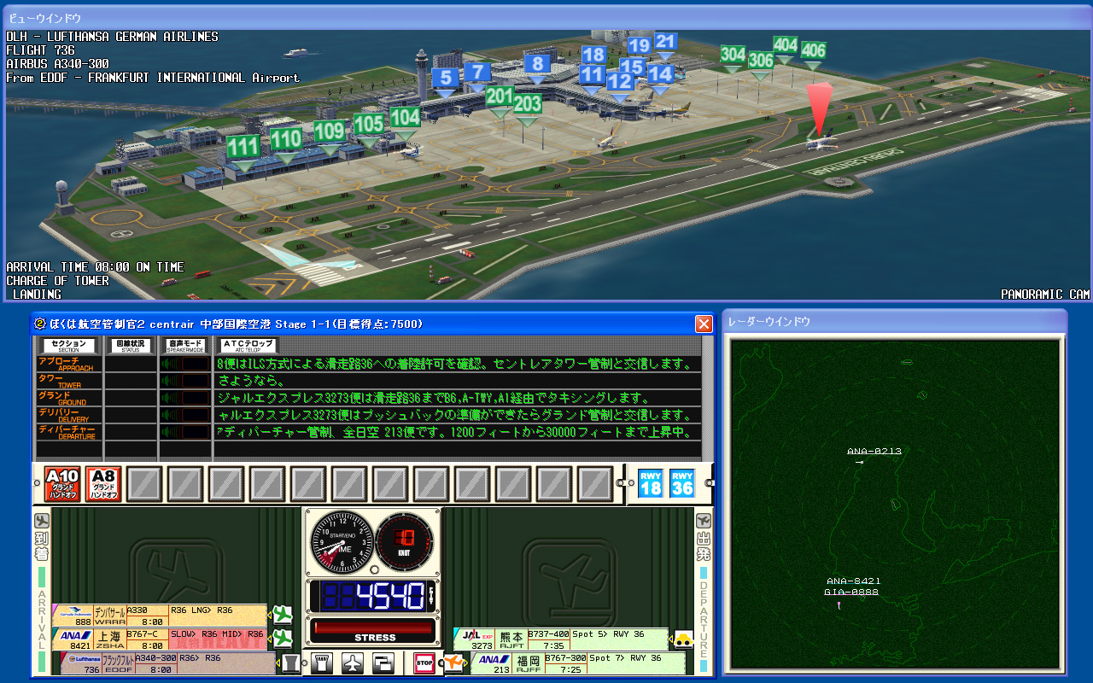Screen dimensions: 1093x683
Task: Click the ANA-0213 blip label on radar
Action: point(874,452)
